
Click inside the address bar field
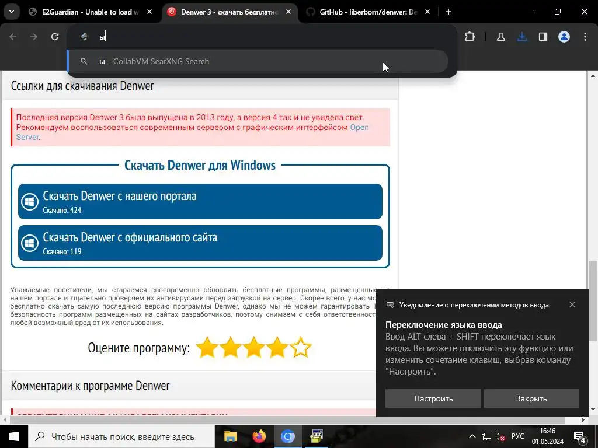(x=262, y=37)
